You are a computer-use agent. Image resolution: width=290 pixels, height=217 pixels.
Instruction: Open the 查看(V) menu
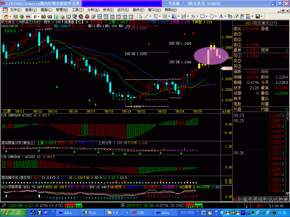click(31, 10)
